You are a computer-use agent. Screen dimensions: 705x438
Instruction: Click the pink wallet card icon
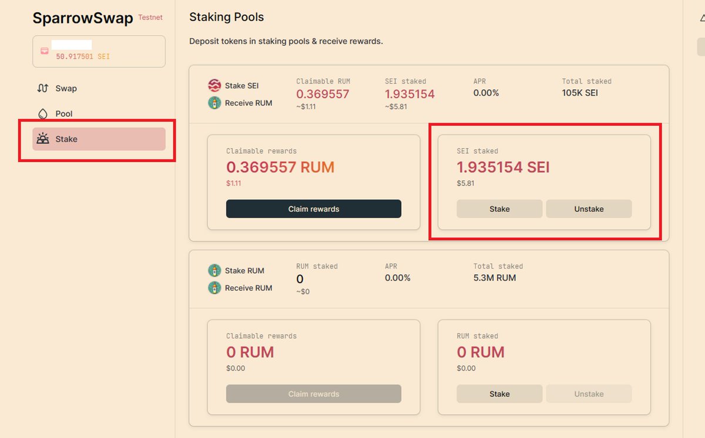44,50
